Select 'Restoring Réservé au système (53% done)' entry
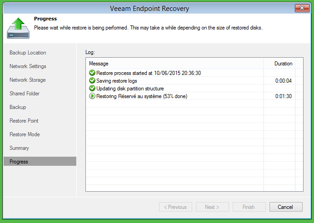The image size is (314, 223). 194,96
